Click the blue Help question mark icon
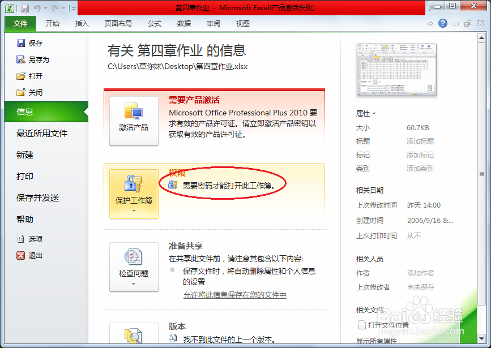Viewport: 491px width, 348px height. [442, 23]
